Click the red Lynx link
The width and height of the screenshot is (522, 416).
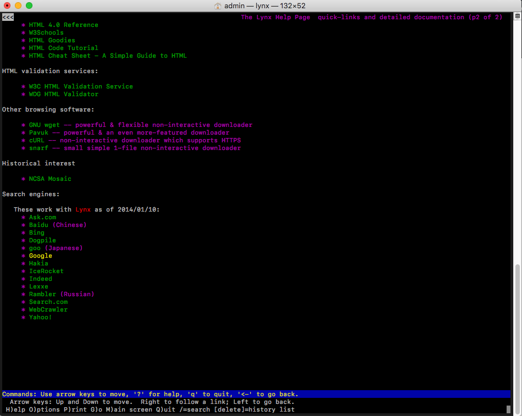pyautogui.click(x=83, y=209)
